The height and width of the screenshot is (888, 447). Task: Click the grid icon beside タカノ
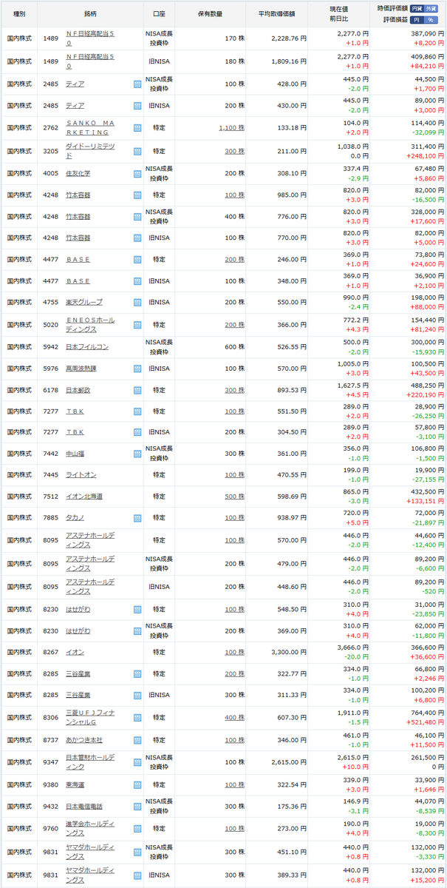(137, 518)
